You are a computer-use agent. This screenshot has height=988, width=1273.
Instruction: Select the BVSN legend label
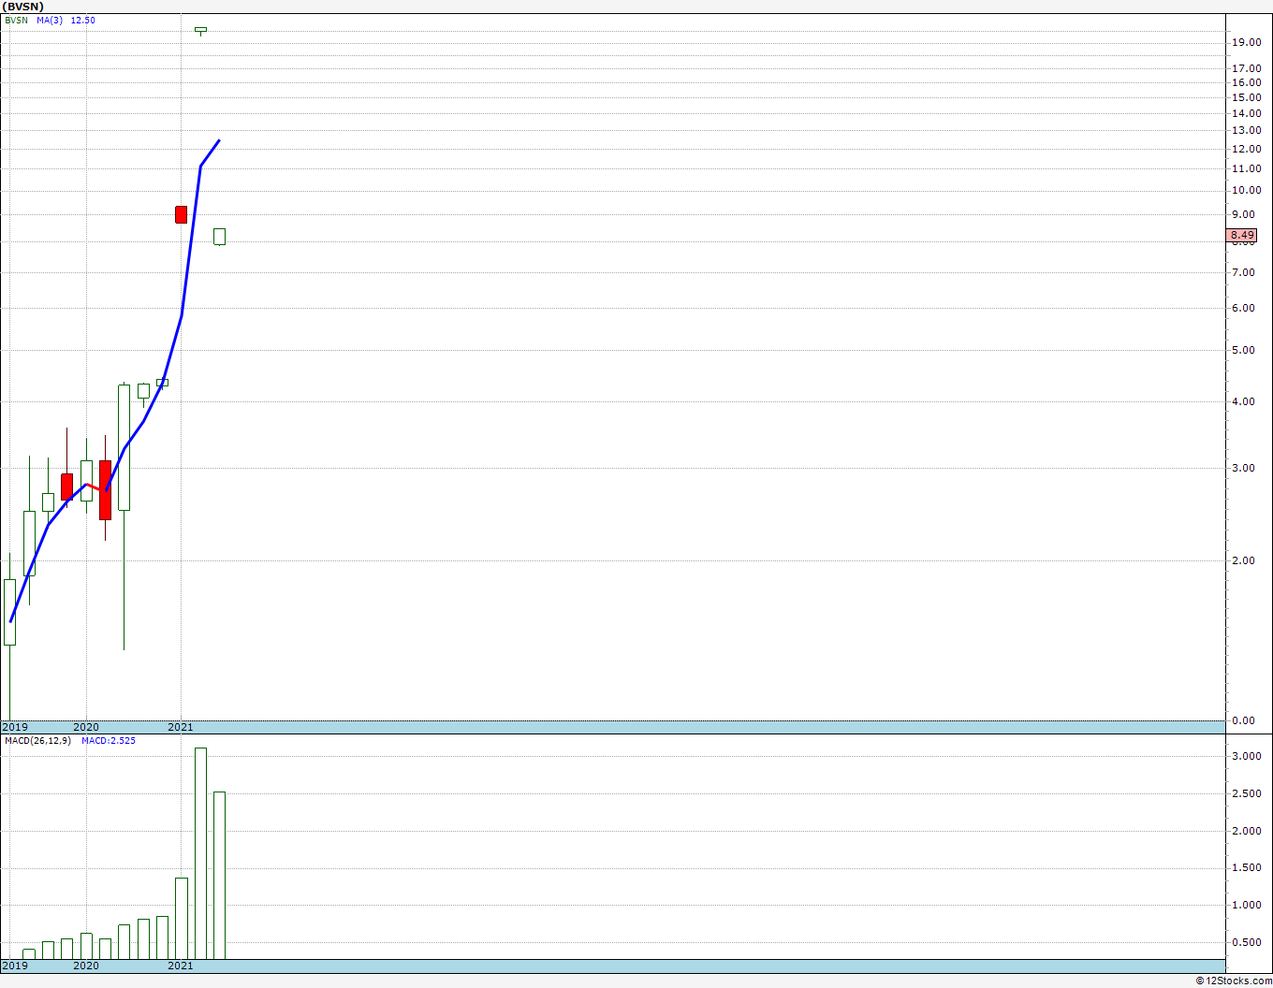pos(16,20)
